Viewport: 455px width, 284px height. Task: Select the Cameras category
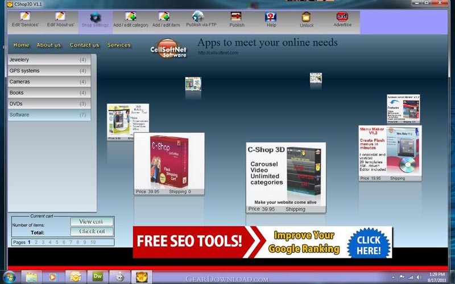(x=49, y=82)
